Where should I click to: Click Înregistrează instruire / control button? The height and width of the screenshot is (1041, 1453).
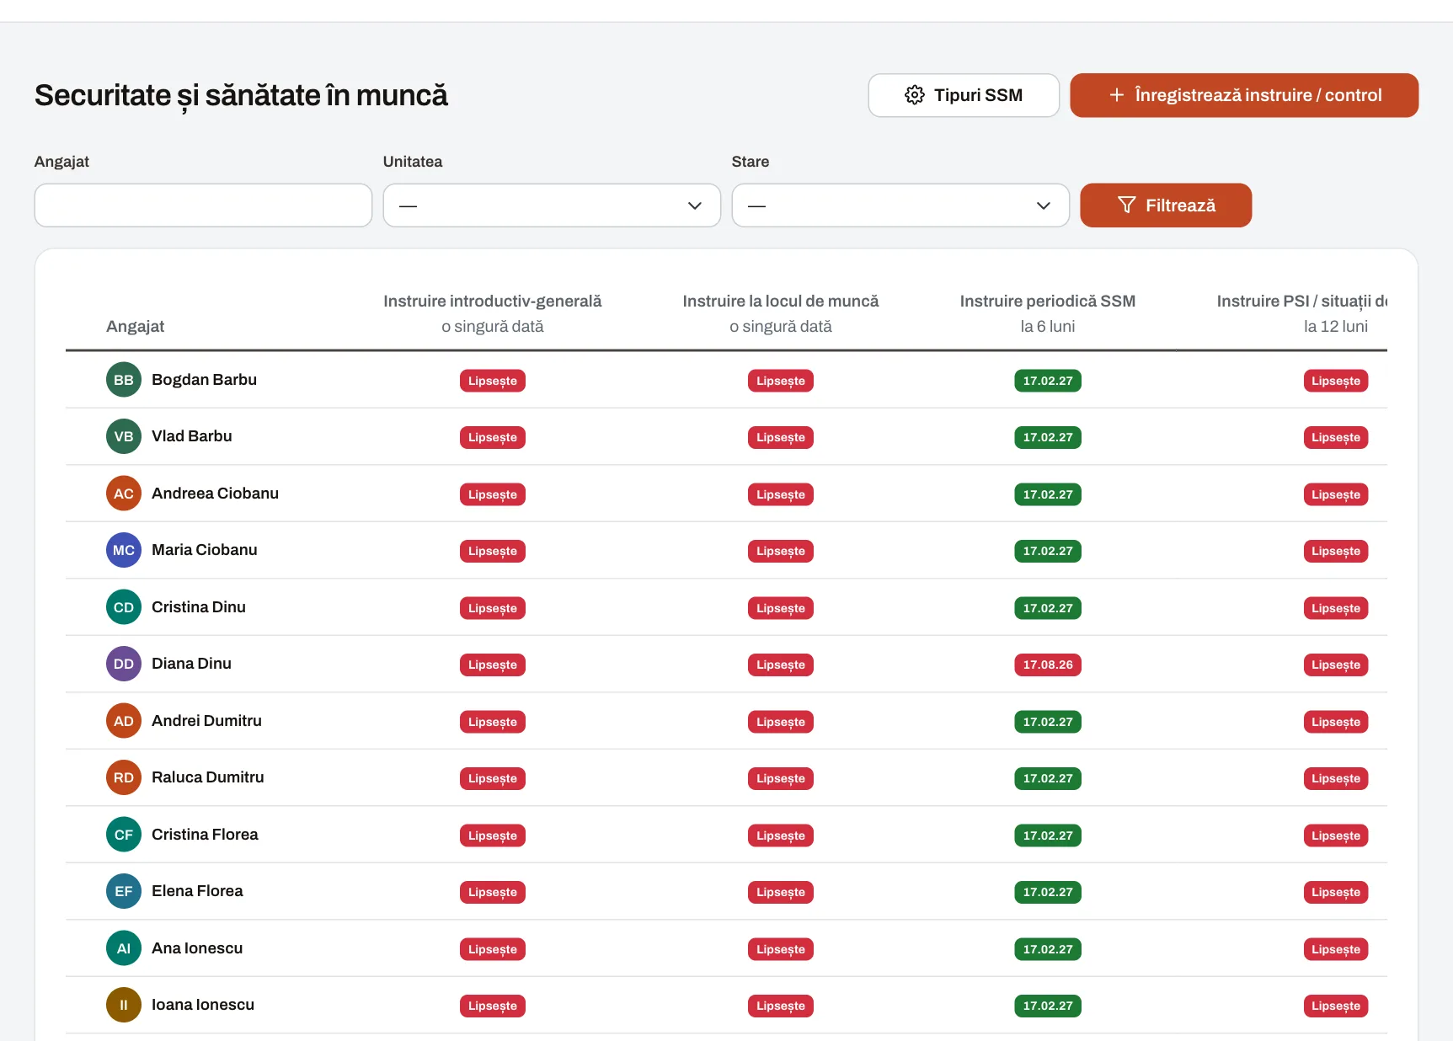coord(1244,95)
